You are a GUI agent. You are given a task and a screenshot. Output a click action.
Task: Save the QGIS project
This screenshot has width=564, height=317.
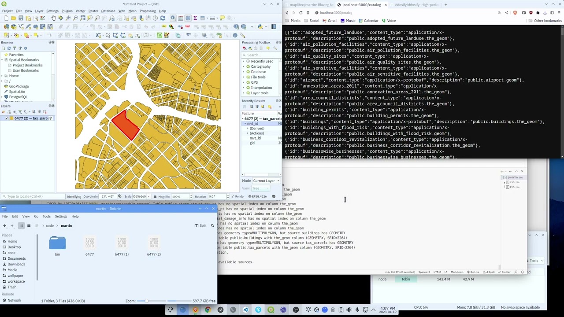21,18
